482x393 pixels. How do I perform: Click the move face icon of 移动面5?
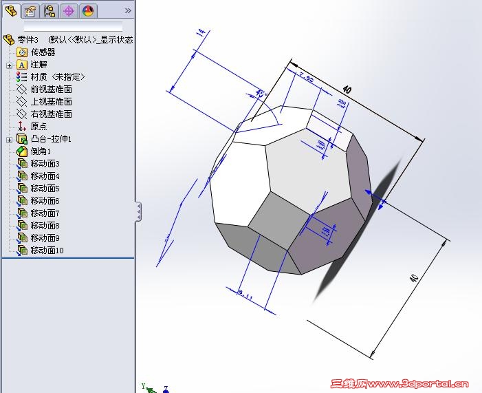click(x=22, y=189)
